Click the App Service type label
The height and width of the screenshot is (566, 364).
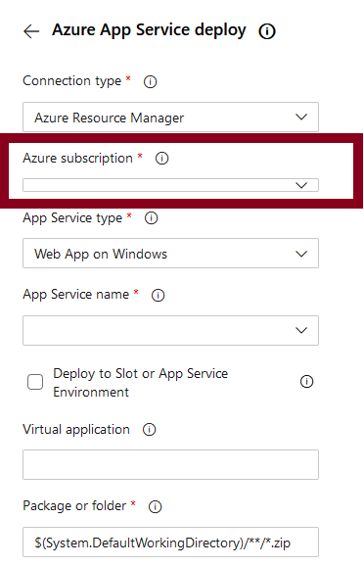pyautogui.click(x=72, y=218)
